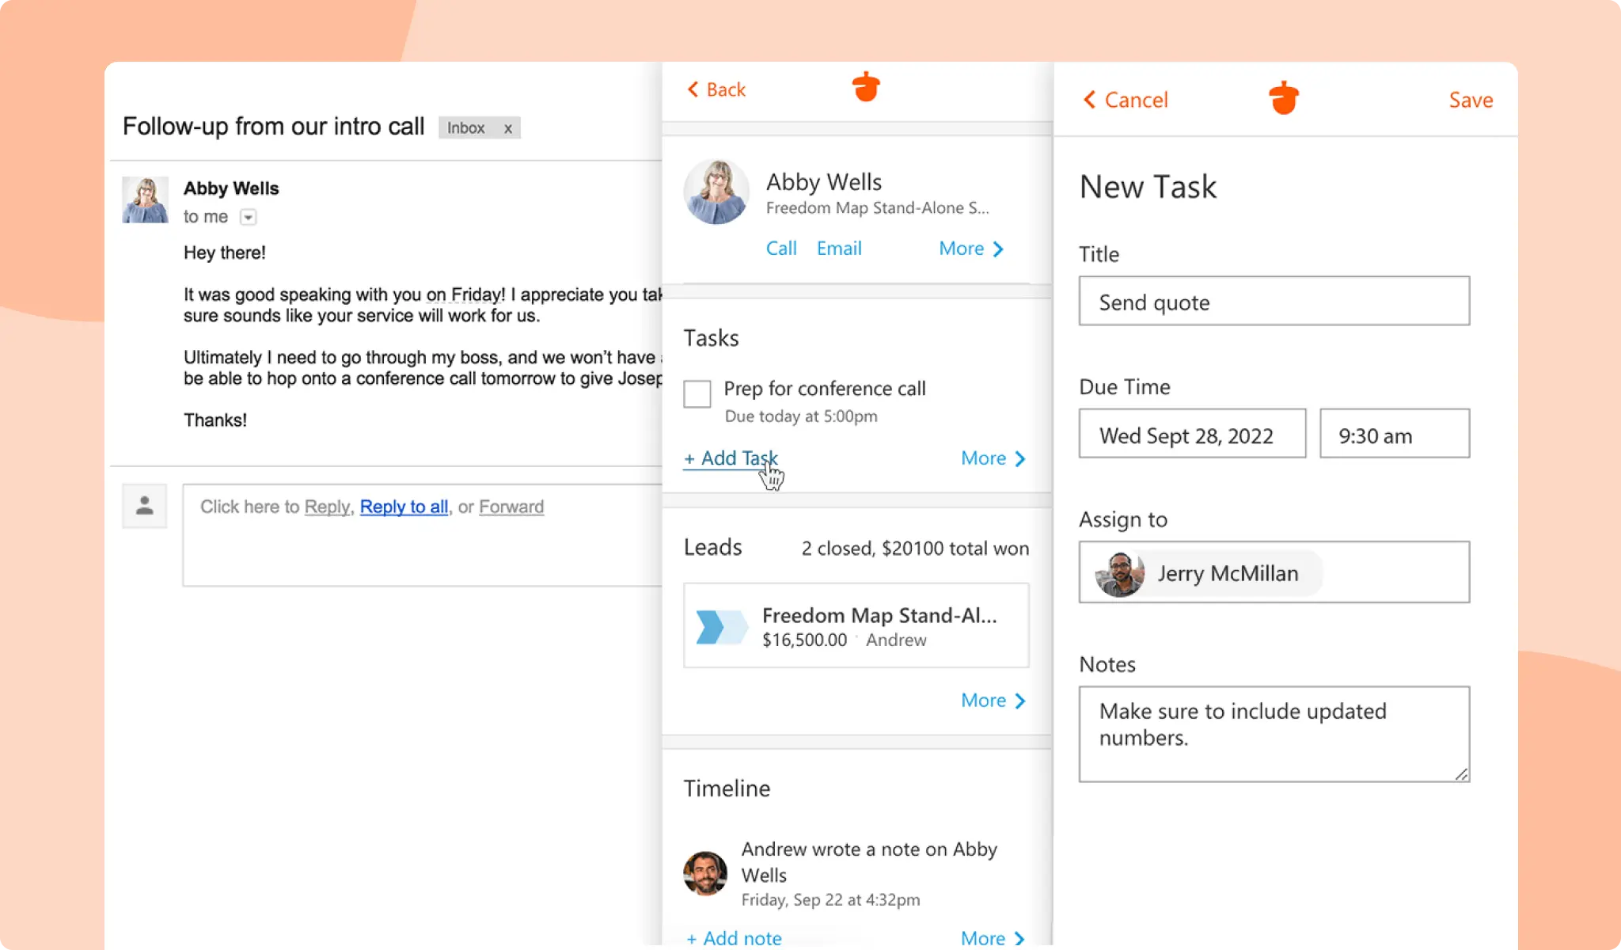Image resolution: width=1621 pixels, height=950 pixels.
Task: Expand More options for Abby Wells contact
Action: 970,248
